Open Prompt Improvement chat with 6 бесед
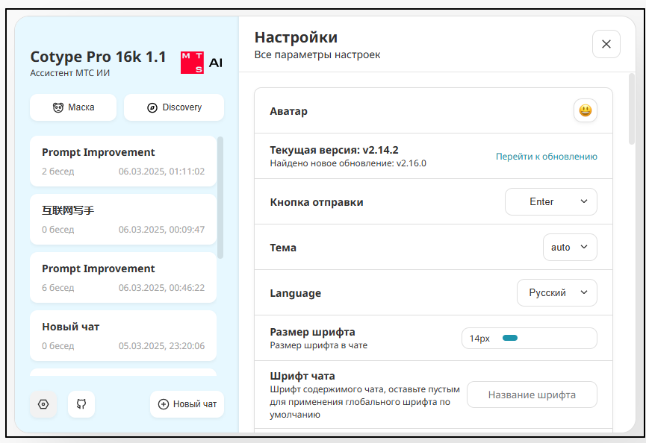The width and height of the screenshot is (646, 443). (x=123, y=277)
